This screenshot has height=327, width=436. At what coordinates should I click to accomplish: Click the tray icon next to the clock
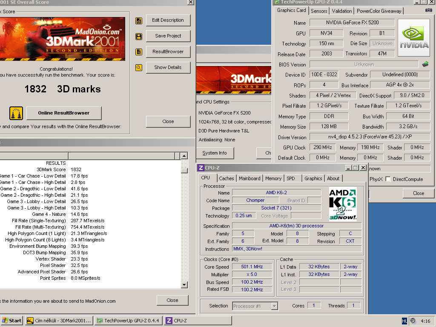click(x=413, y=321)
